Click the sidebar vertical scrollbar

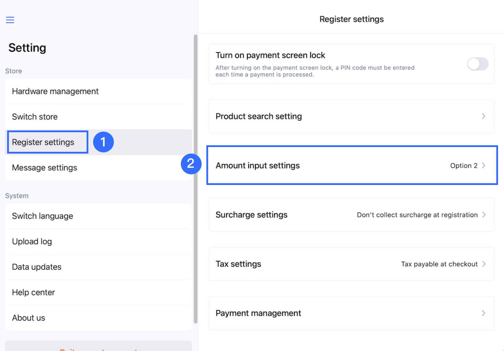(x=195, y=178)
